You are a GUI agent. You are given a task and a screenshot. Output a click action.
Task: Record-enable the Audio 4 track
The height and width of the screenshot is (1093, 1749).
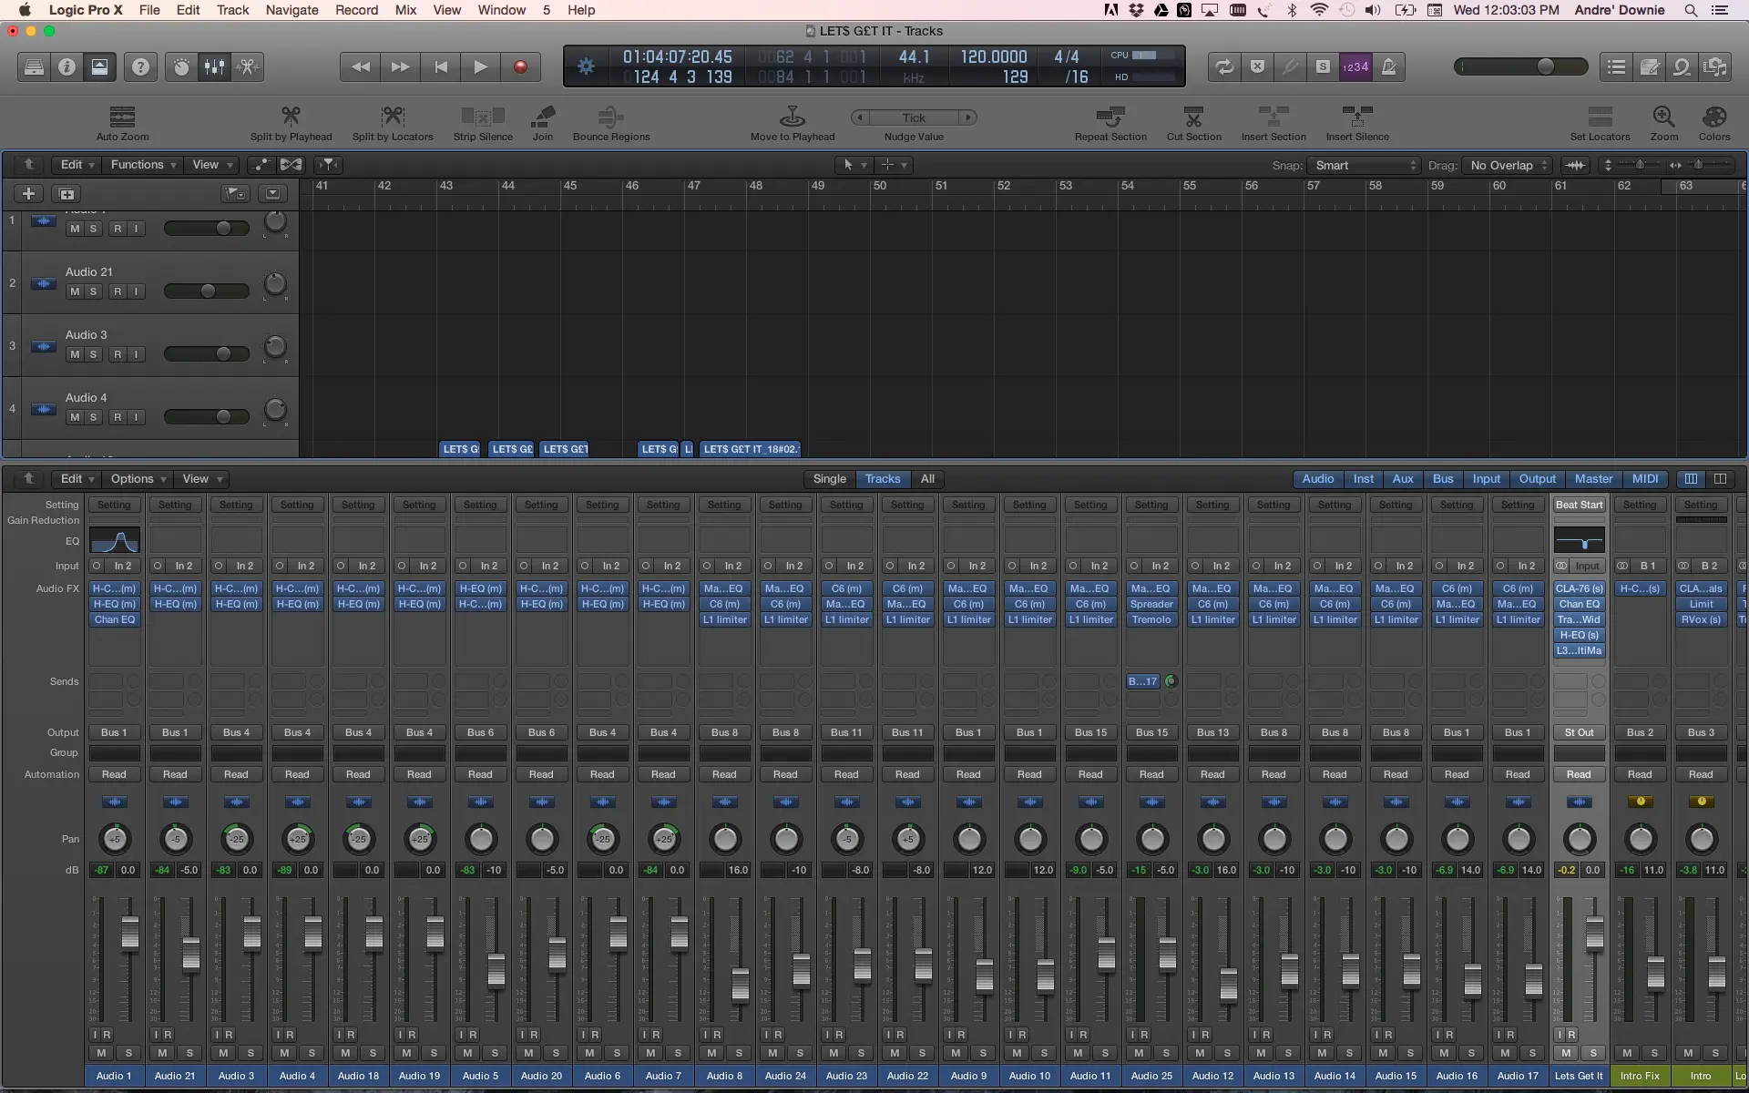click(118, 417)
